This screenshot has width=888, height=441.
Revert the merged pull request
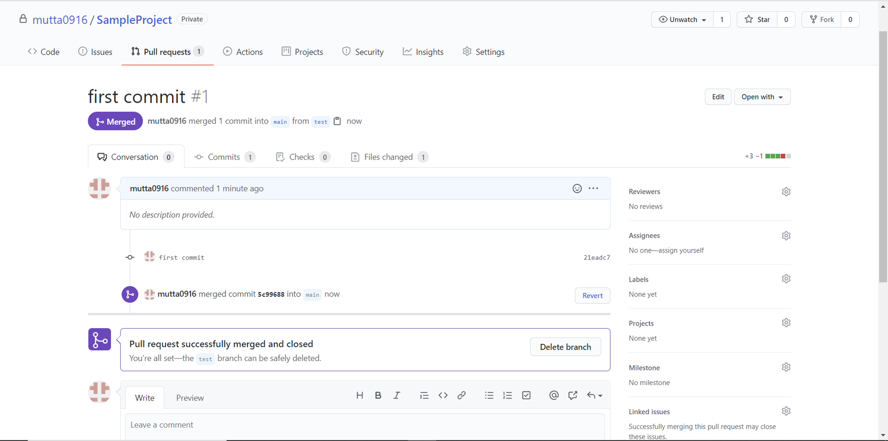coord(592,295)
